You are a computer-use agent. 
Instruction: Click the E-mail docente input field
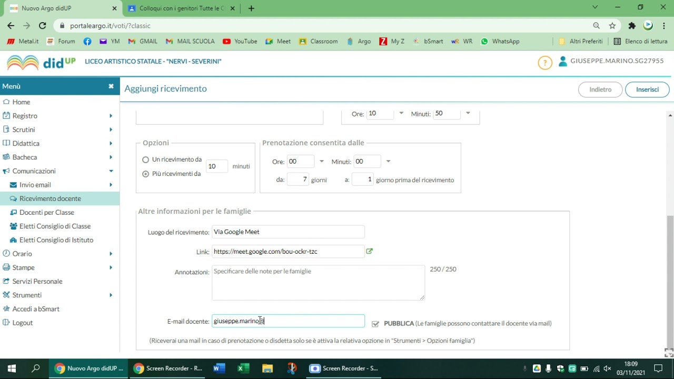pyautogui.click(x=288, y=321)
